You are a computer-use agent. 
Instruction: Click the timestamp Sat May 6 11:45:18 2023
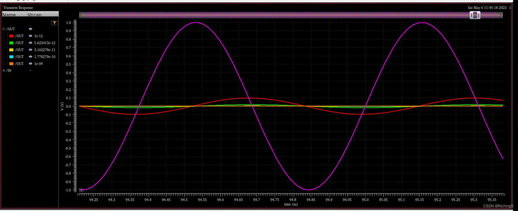point(487,8)
